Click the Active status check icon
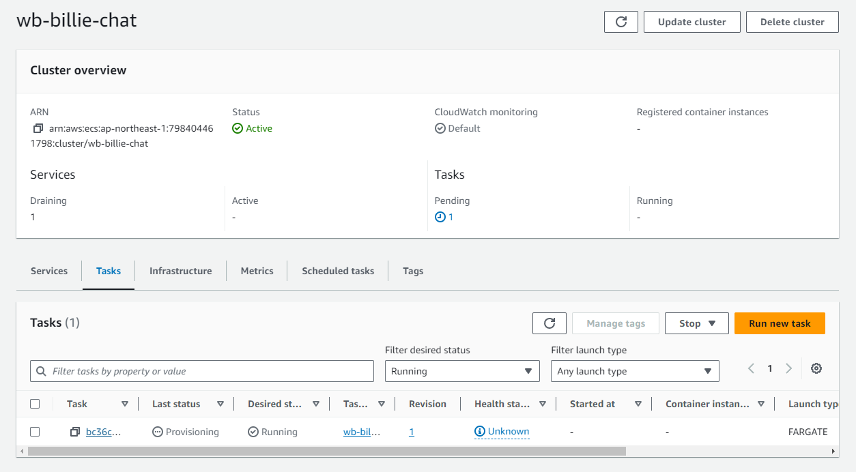The height and width of the screenshot is (472, 856). (x=238, y=128)
